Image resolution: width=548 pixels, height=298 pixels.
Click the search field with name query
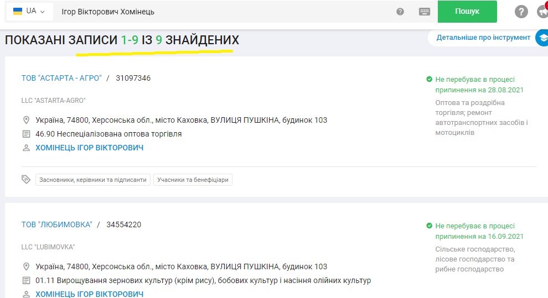click(221, 12)
